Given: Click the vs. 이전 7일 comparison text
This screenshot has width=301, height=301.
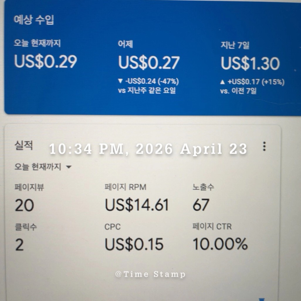Looking at the screenshot, I should coord(238,91).
